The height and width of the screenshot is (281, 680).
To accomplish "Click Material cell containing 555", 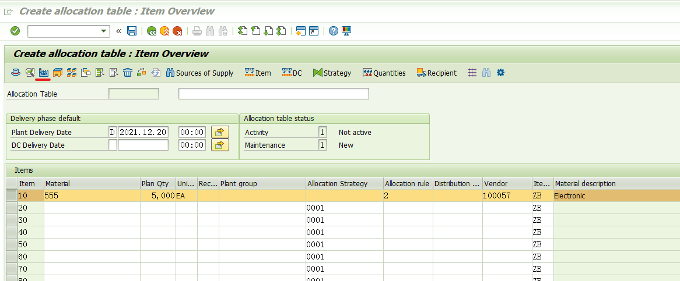I will click(x=92, y=196).
